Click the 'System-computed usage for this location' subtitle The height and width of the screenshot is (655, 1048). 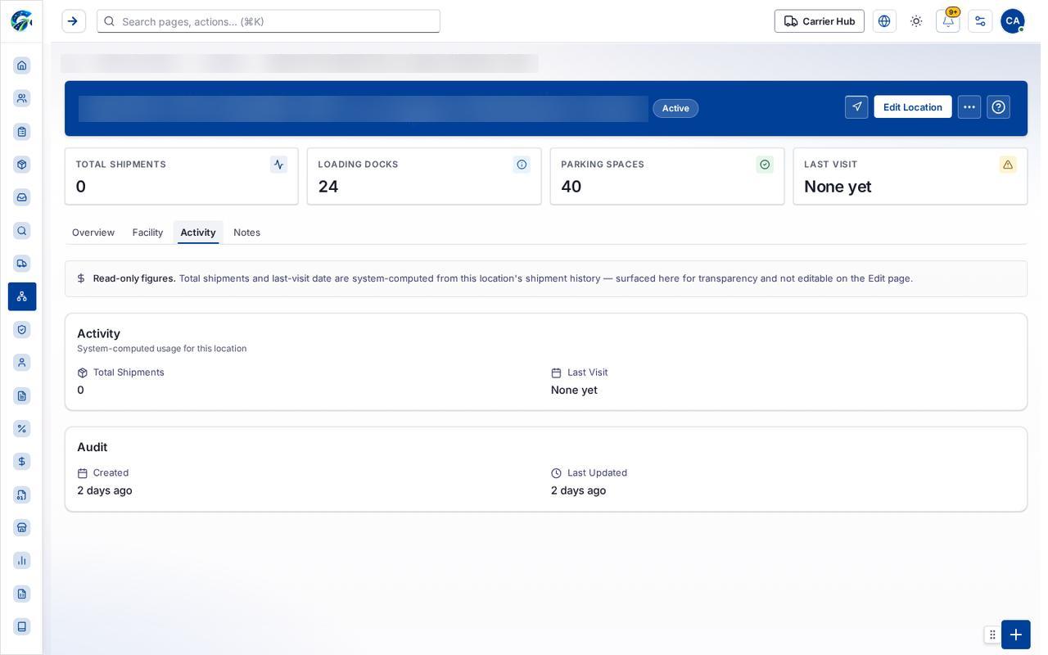point(162,349)
